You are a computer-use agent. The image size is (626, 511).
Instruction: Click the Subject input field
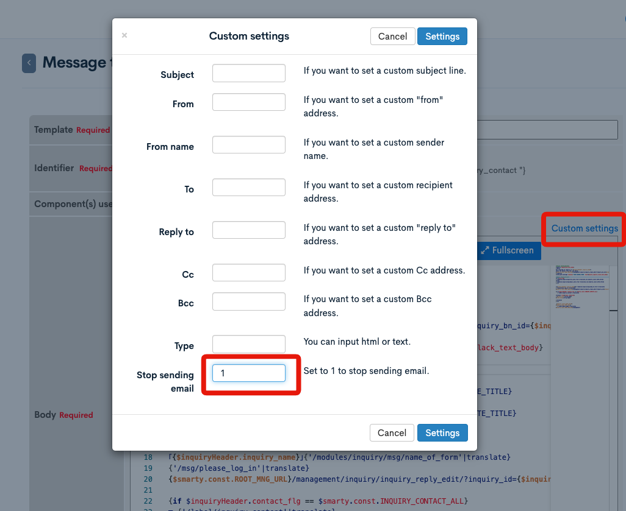pyautogui.click(x=248, y=72)
